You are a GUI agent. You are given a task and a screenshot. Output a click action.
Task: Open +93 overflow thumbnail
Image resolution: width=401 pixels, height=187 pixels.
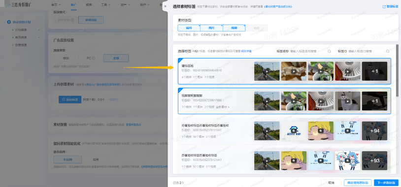(x=375, y=161)
